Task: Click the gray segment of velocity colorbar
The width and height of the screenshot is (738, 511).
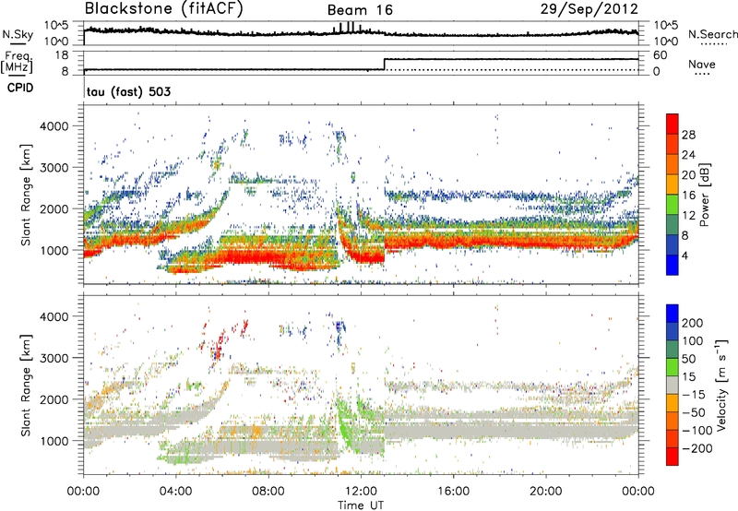Action: 673,386
